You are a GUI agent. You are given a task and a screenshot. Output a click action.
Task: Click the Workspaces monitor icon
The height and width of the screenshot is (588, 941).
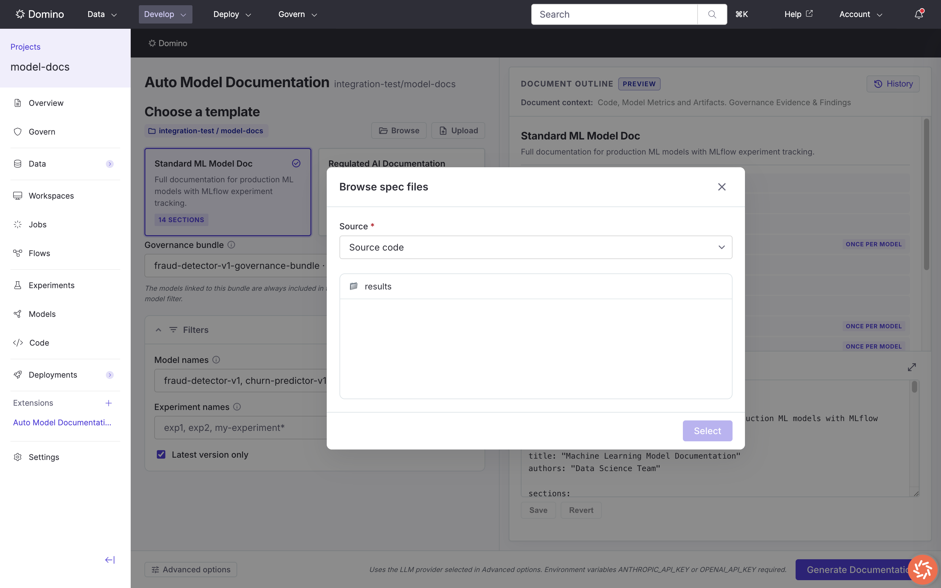[18, 196]
